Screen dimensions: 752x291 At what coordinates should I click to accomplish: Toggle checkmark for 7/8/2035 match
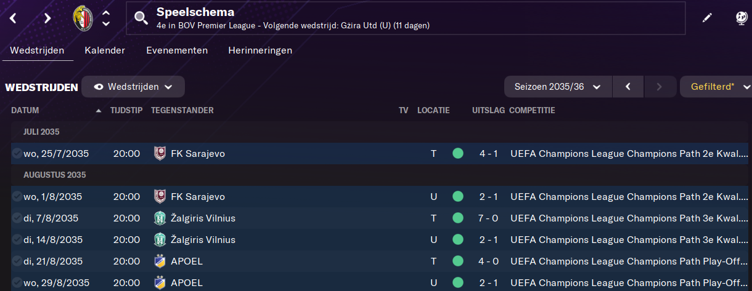(17, 218)
